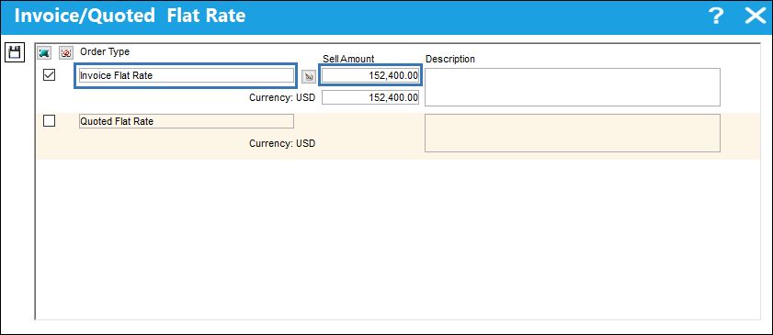
Task: Click the Order Type column header
Action: point(105,51)
